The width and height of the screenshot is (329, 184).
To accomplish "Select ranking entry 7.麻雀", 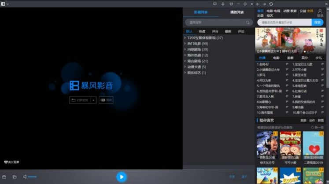I will (x=296, y=96).
